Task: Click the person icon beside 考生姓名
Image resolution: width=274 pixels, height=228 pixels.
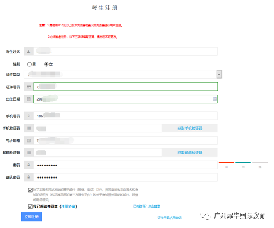Action: [x=28, y=52]
